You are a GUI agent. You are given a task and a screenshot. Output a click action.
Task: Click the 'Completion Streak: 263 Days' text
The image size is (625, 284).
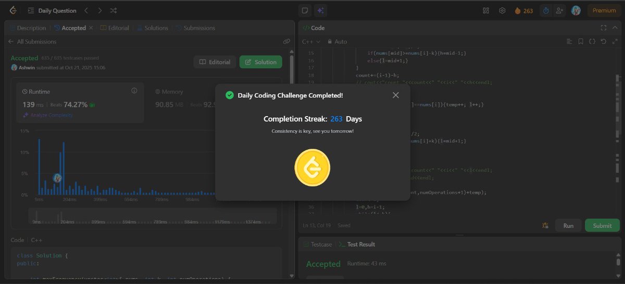click(312, 119)
